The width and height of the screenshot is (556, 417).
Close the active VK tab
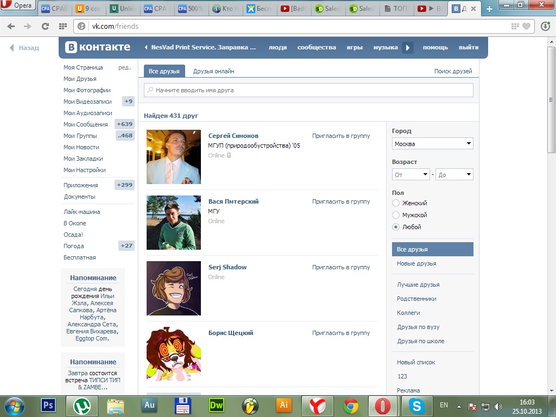473,9
